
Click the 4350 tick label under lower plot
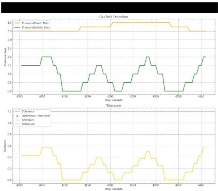point(178,185)
